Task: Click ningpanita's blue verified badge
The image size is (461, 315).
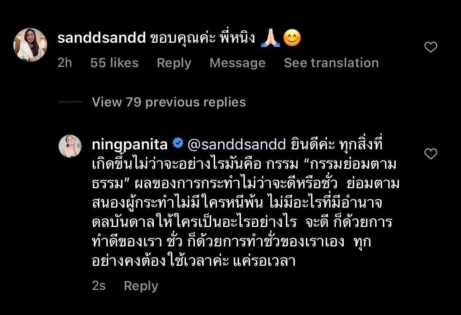Action: 178,144
